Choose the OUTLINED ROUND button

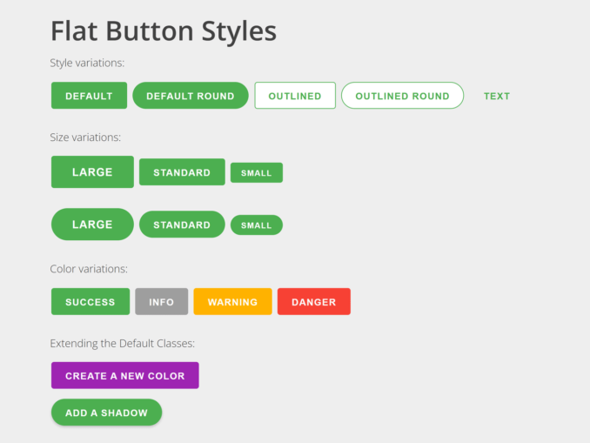point(402,96)
